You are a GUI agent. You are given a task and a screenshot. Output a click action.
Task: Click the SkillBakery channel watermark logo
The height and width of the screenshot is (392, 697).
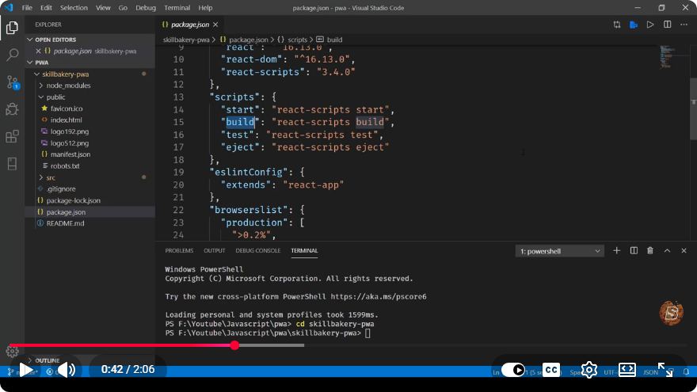point(671,313)
